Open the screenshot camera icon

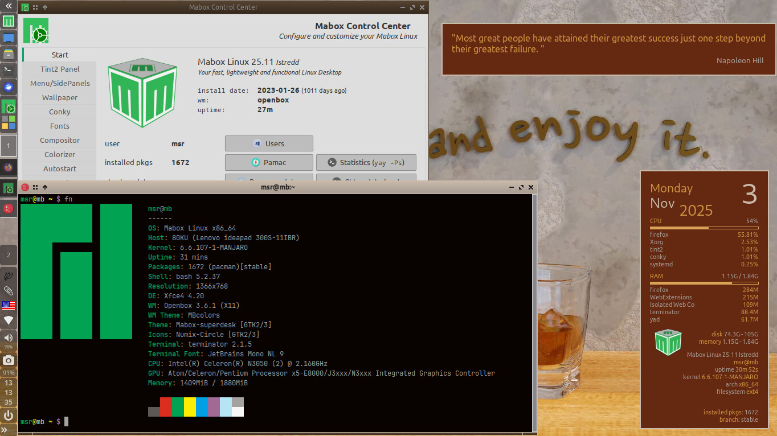9,360
